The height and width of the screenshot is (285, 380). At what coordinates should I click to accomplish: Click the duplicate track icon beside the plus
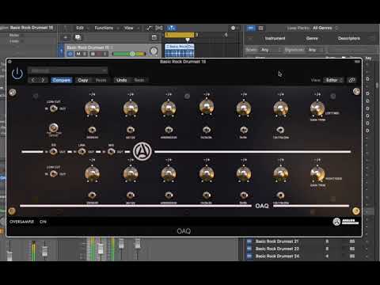(78, 37)
